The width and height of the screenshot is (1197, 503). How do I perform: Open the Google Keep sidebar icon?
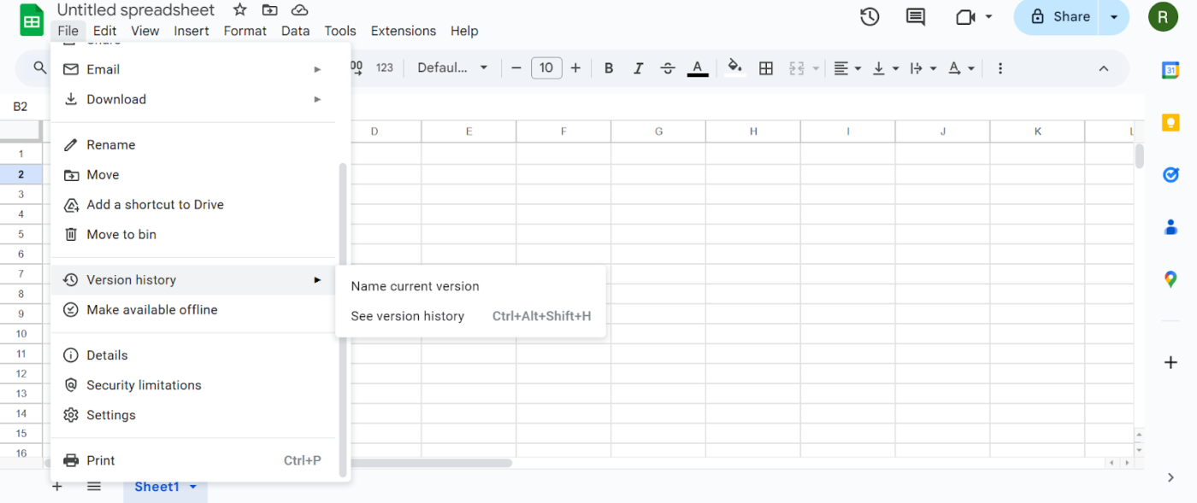[1170, 122]
